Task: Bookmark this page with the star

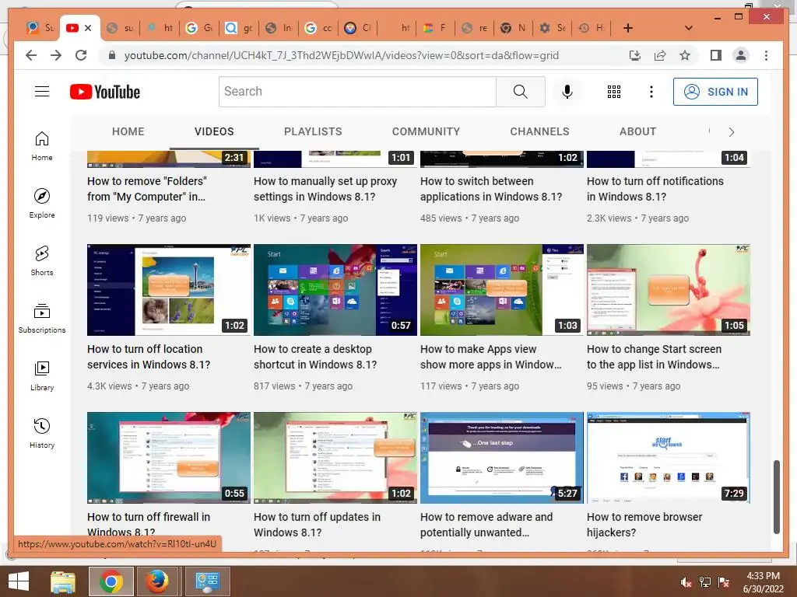Action: pyautogui.click(x=685, y=55)
